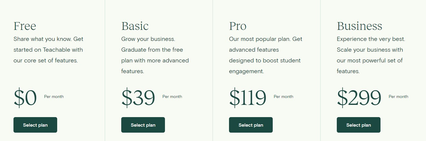Click the Pro plan heading
The height and width of the screenshot is (141, 426).
pos(238,27)
